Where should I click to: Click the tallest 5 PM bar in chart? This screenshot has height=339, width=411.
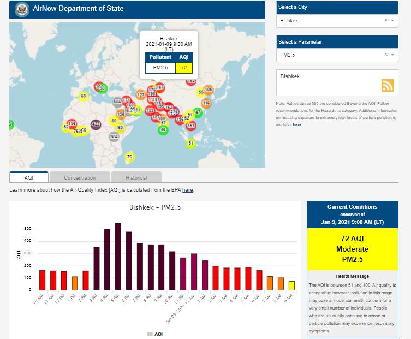tap(118, 257)
